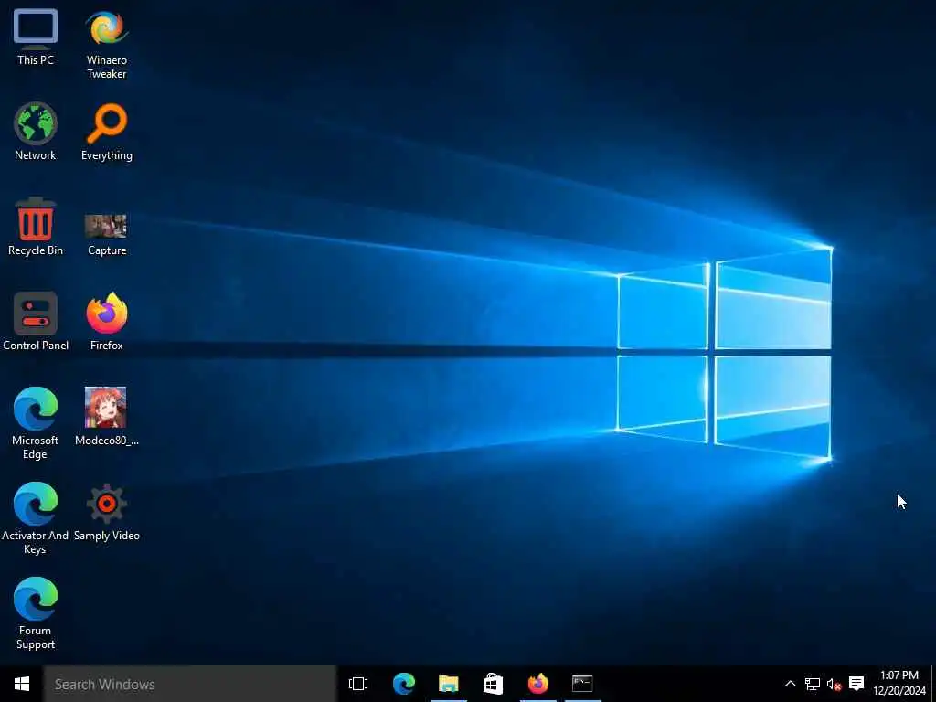Click the Search Windows box
Viewport: 936px width, 702px height.
pyautogui.click(x=190, y=684)
